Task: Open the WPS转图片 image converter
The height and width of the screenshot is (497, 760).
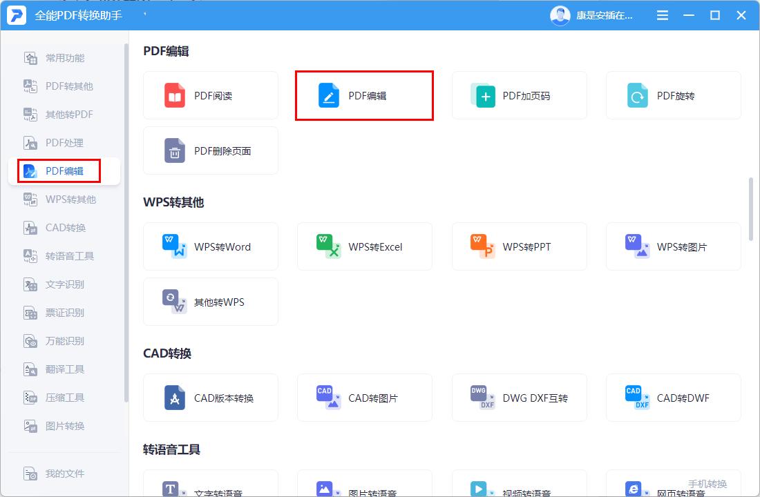Action: 673,246
